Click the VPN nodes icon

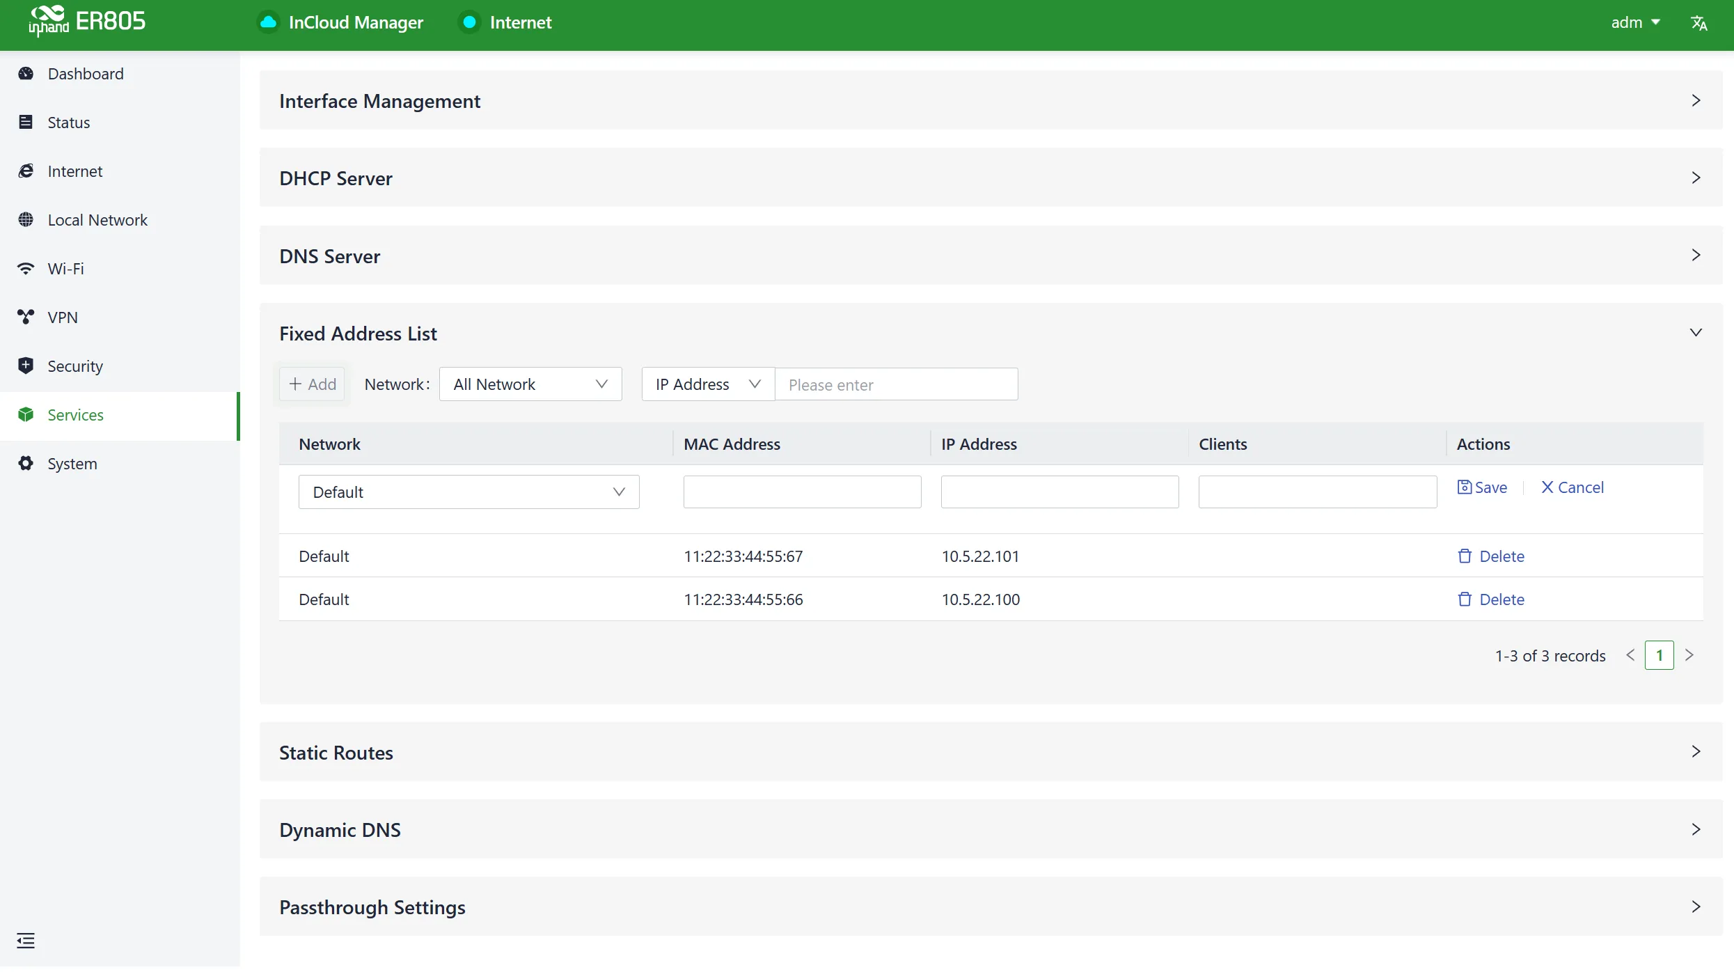26,318
